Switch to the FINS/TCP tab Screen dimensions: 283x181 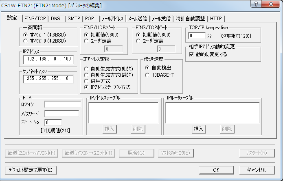click(35, 18)
